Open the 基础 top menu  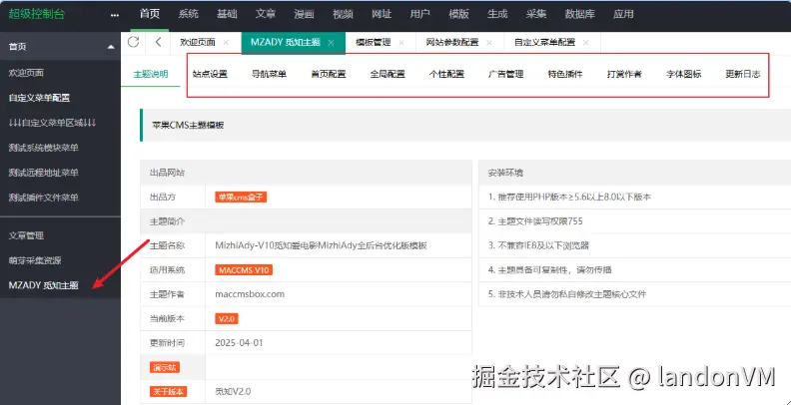pos(227,14)
